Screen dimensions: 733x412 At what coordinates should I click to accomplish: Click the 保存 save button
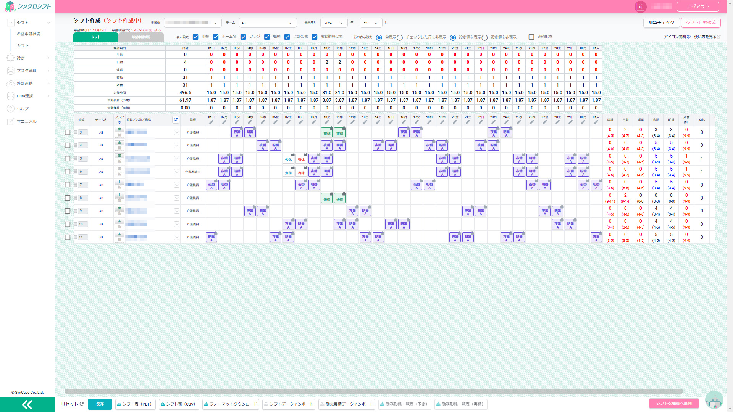pos(100,404)
